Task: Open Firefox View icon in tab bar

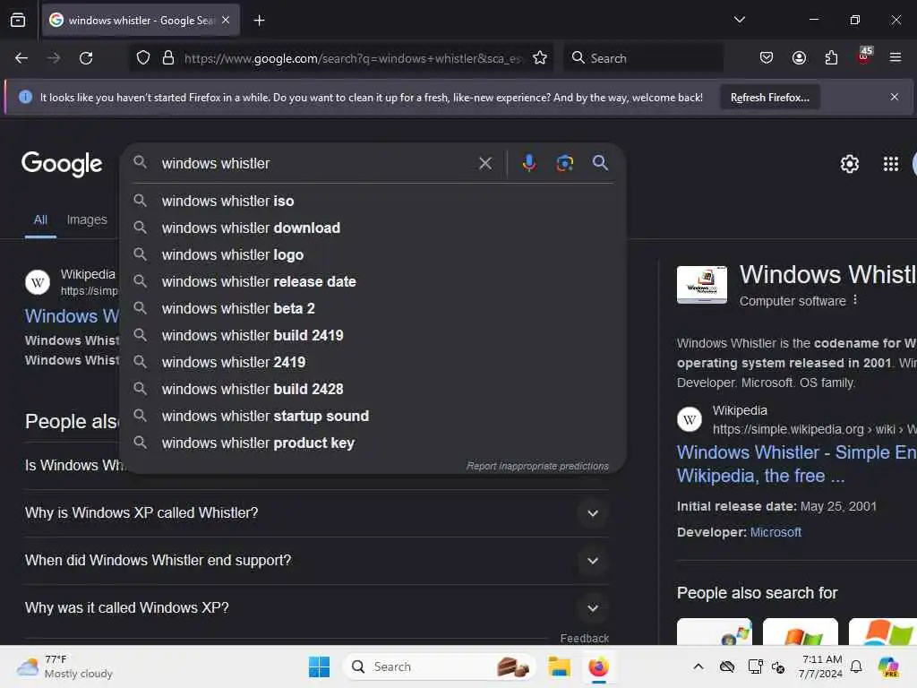Action: tap(18, 20)
